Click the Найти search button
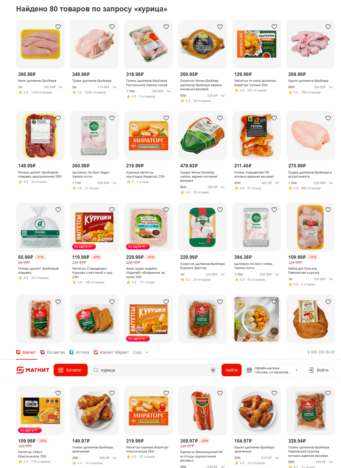This screenshot has width=341, height=468. tap(231, 370)
